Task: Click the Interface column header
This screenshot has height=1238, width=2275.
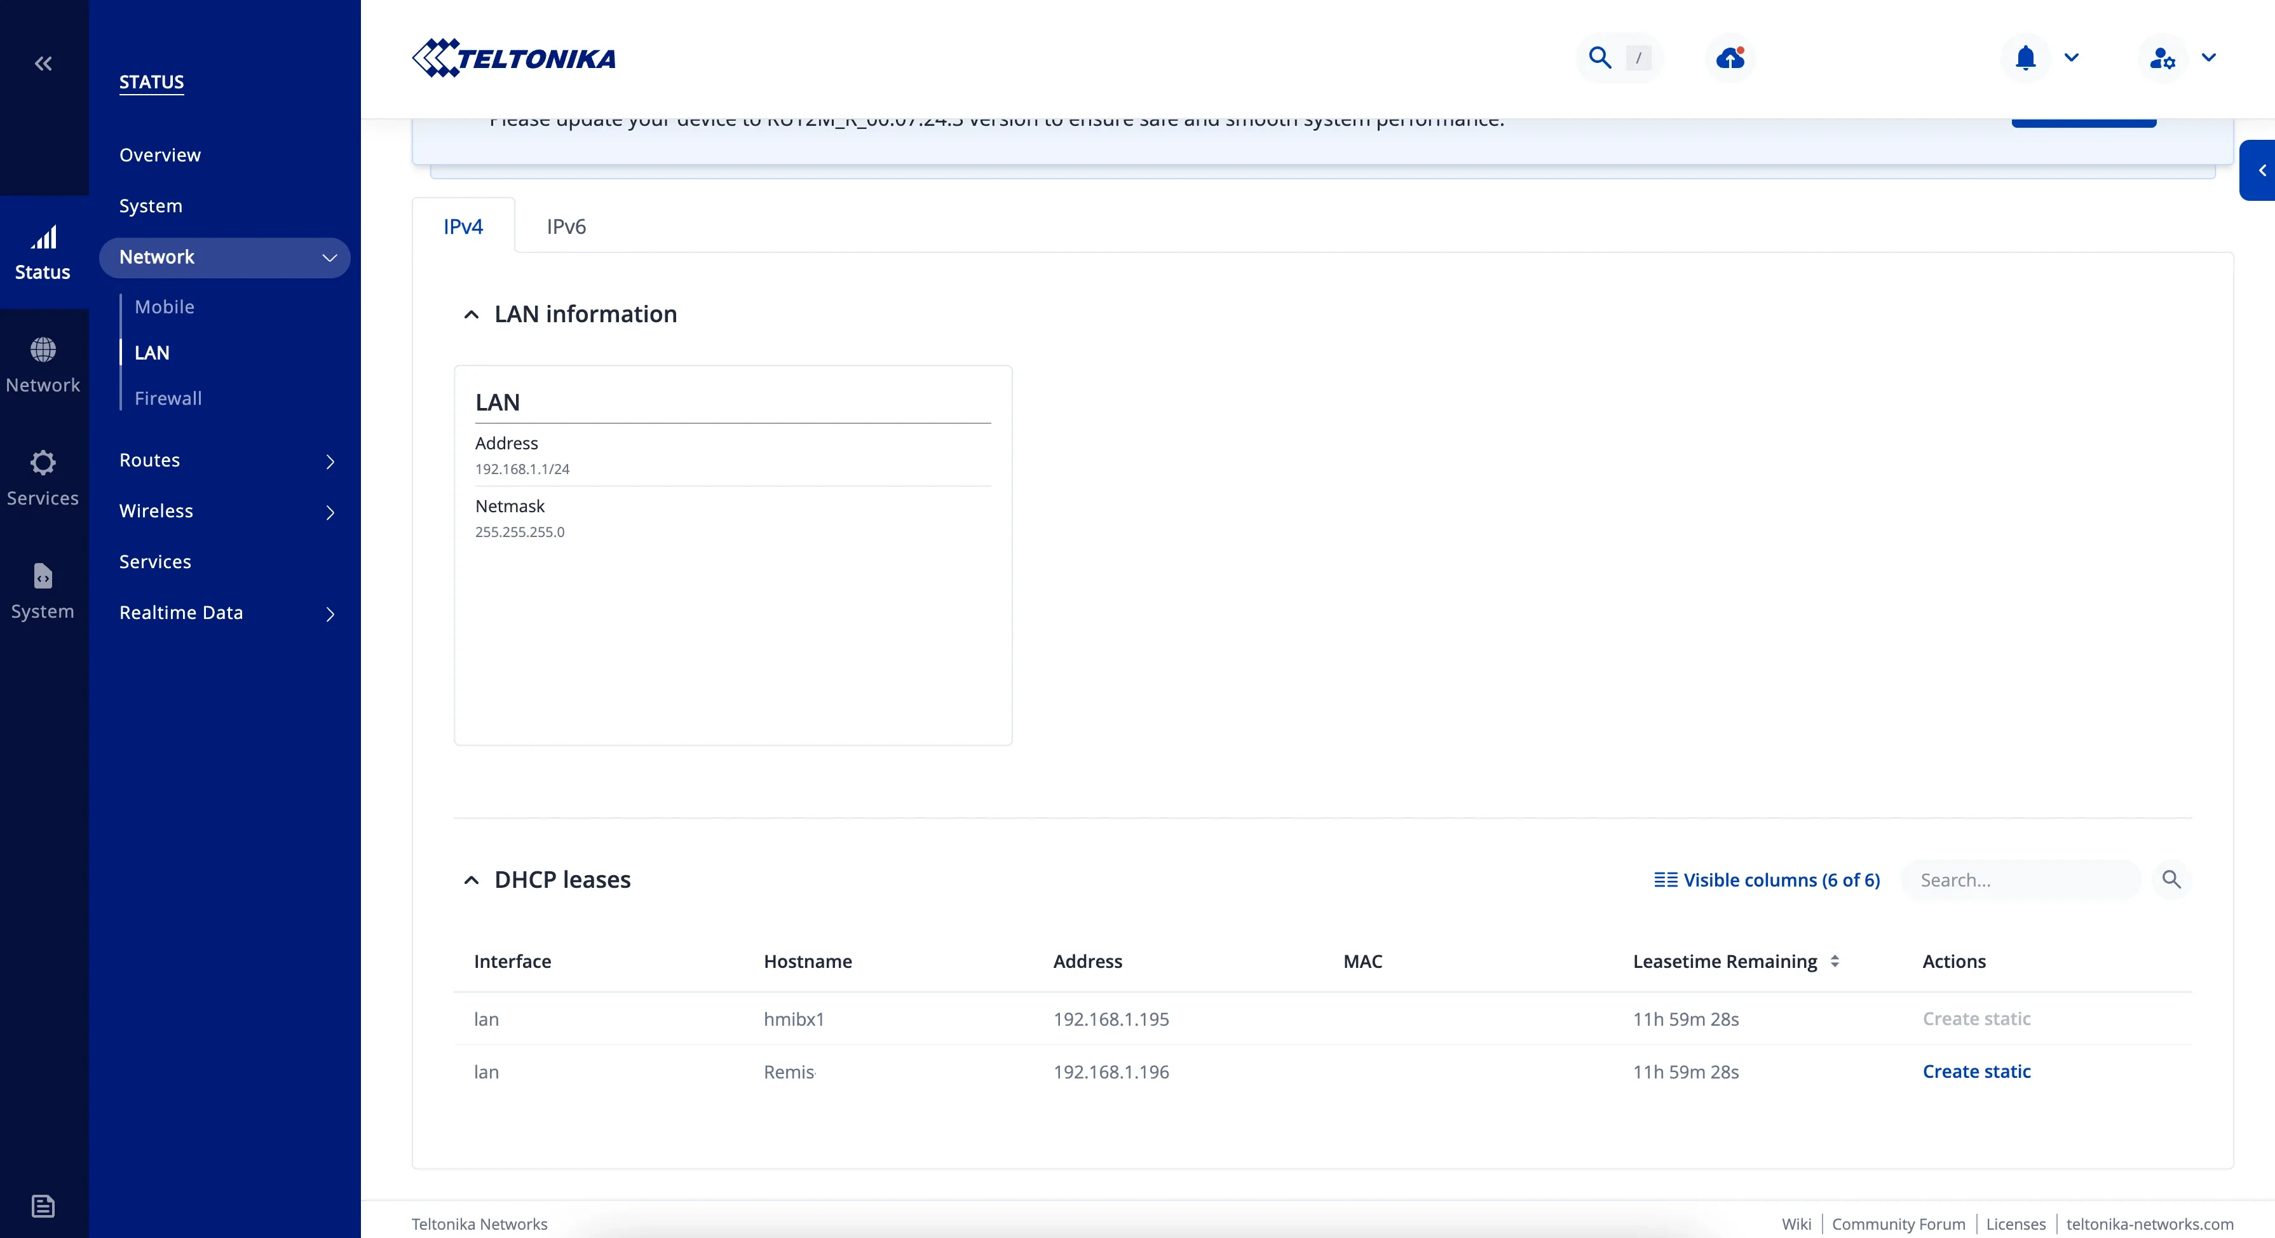Action: pyautogui.click(x=512, y=961)
